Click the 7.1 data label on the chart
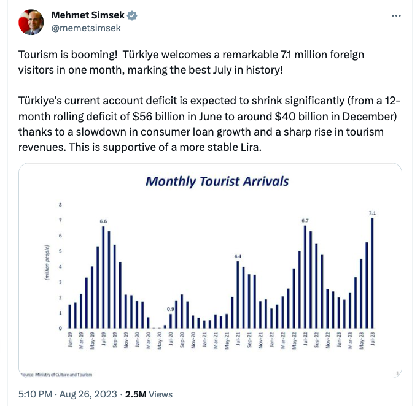This screenshot has height=406, width=420. point(372,213)
